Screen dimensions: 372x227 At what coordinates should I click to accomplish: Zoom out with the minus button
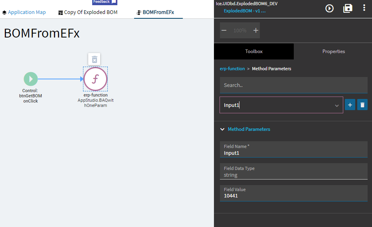[224, 30]
